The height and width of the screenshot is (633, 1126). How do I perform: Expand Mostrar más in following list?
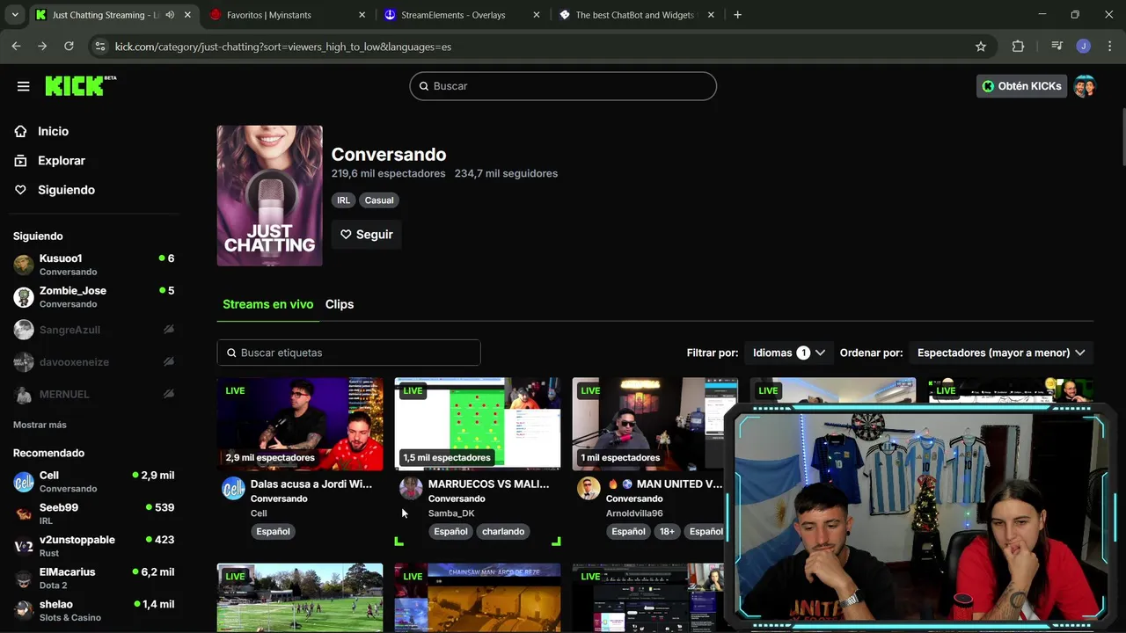pyautogui.click(x=40, y=425)
